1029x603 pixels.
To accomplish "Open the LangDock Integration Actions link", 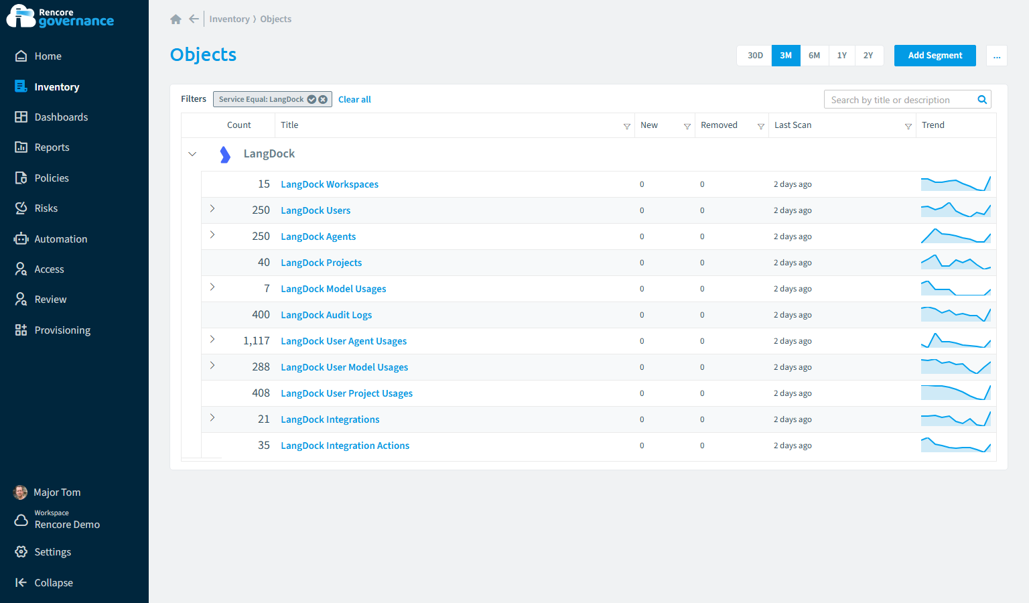I will tap(345, 446).
